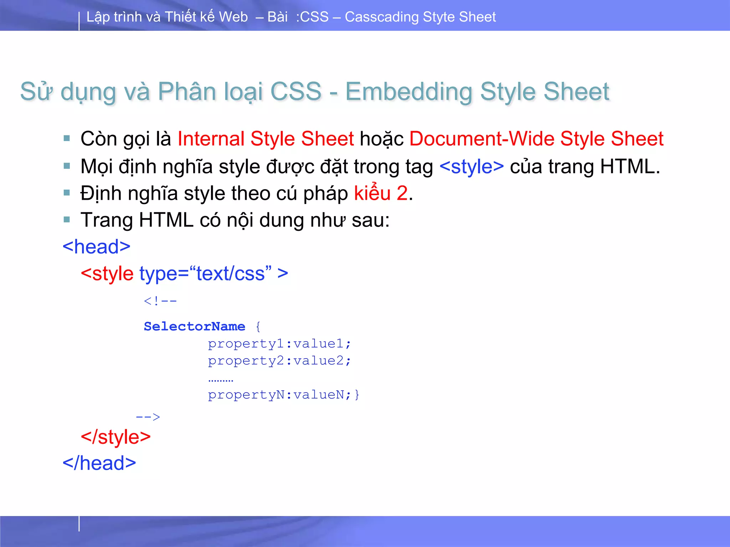The height and width of the screenshot is (547, 730).
Task: Click the comment opener '<!--'
Action: [x=160, y=301]
